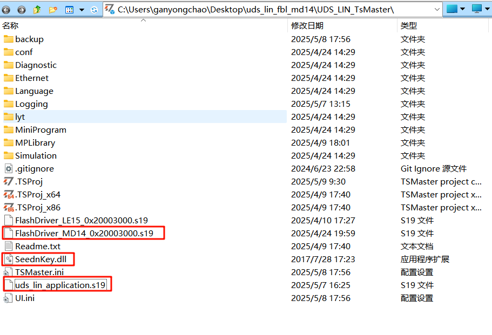Select the conf folder icon
Screen dimensions: 492x335
coord(9,52)
